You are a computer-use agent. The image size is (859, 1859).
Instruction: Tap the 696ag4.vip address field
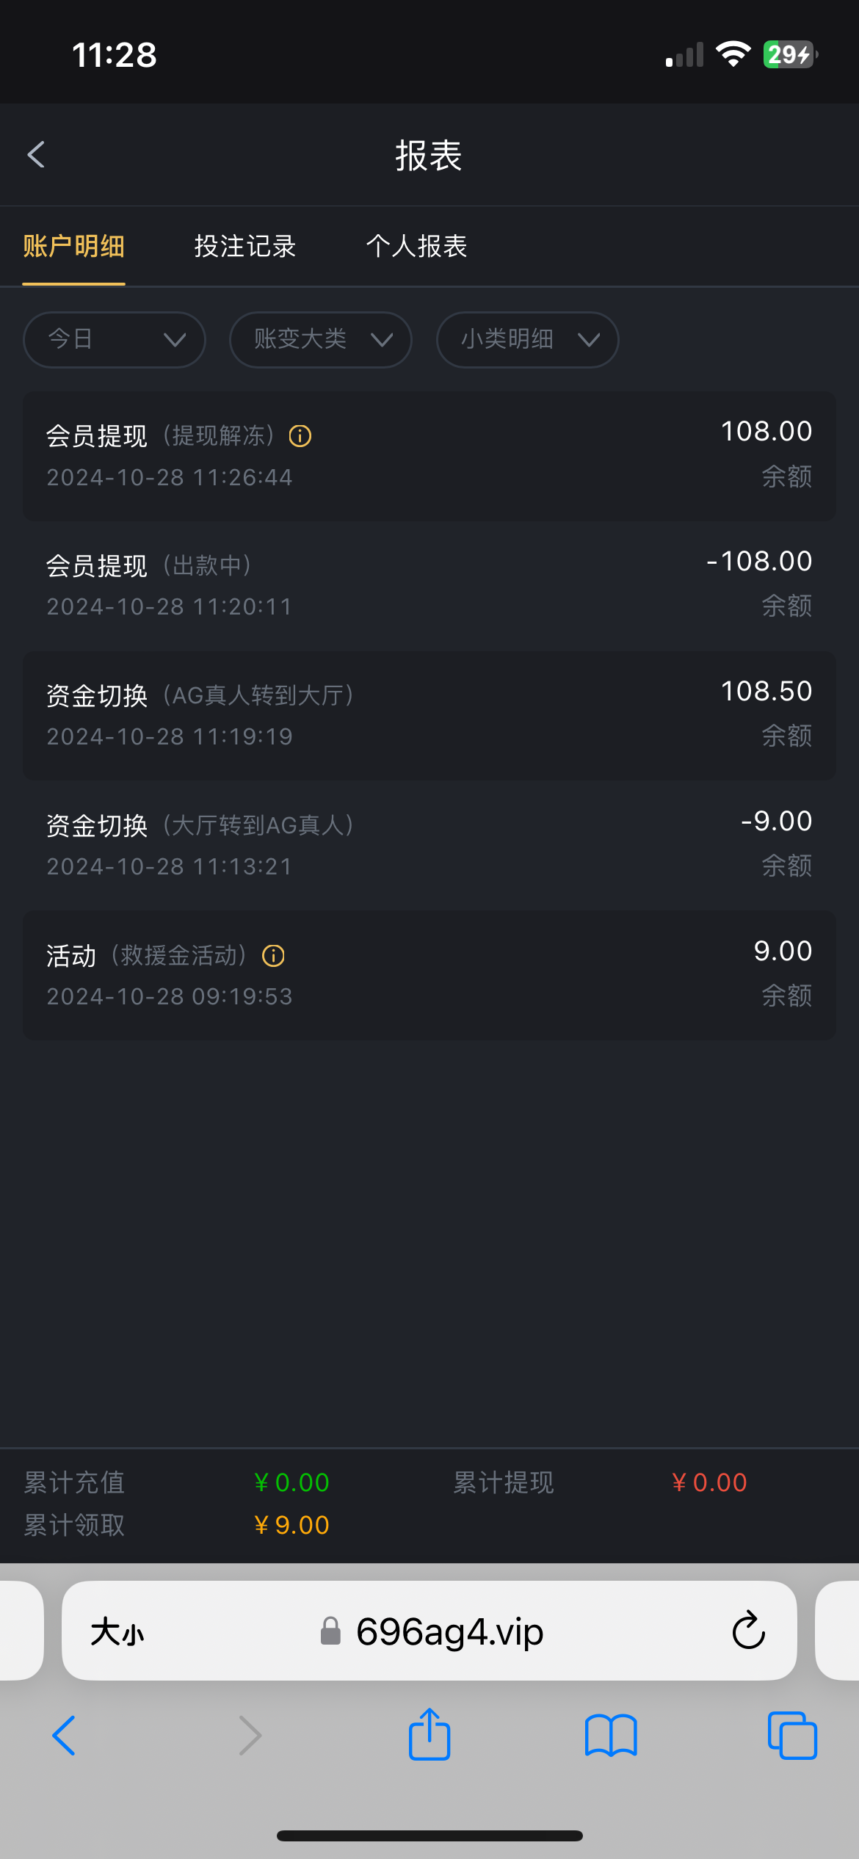[449, 1631]
